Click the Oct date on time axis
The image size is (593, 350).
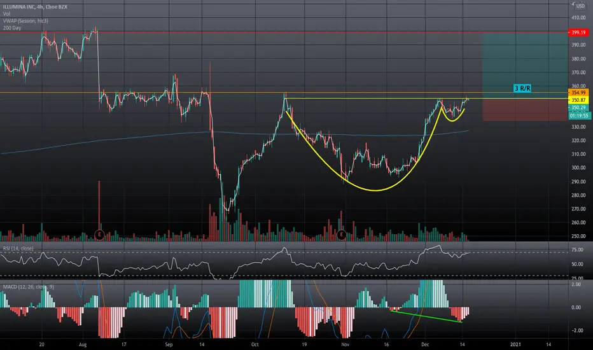tap(255, 344)
